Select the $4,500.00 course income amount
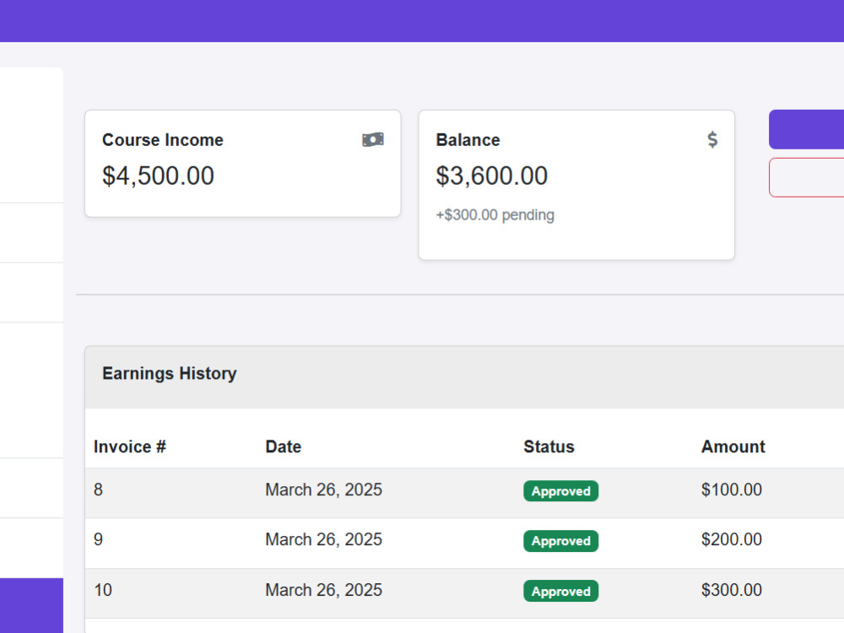Viewport: 844px width, 633px height. [x=159, y=176]
